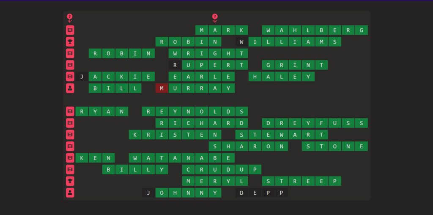Click the dark J tile before Ackie
The image size is (433, 215).
(82, 77)
